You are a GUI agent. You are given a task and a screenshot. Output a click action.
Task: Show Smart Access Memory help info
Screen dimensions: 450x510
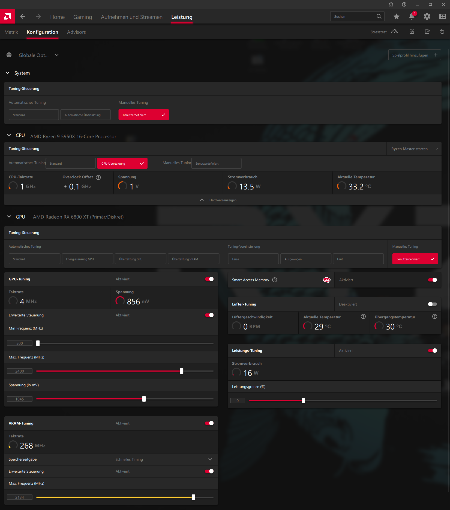pos(275,280)
